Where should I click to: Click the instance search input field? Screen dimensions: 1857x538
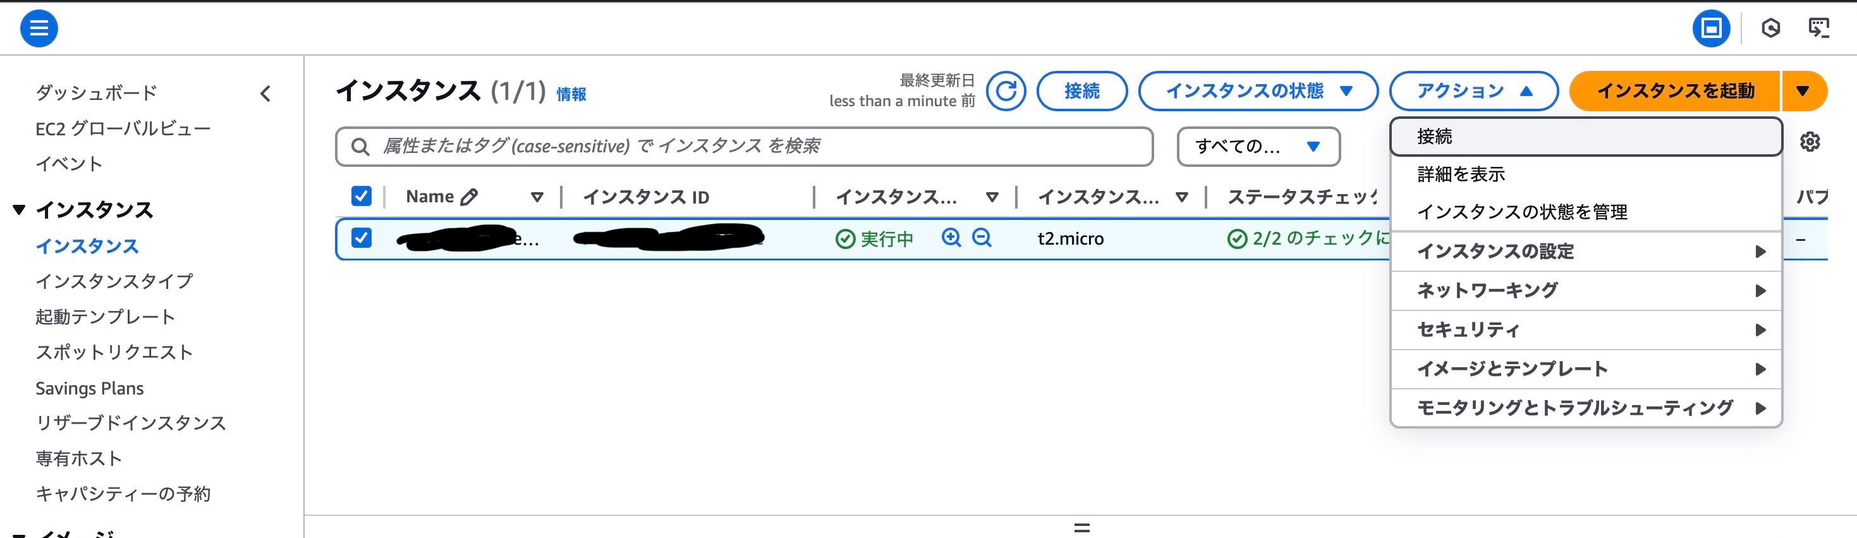[744, 147]
